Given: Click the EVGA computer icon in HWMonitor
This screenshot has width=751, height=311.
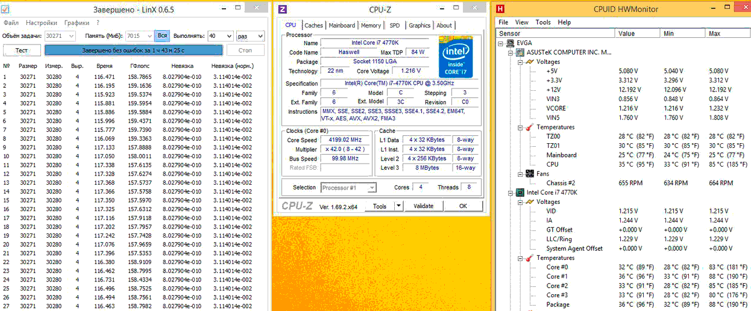Looking at the screenshot, I should coord(511,43).
